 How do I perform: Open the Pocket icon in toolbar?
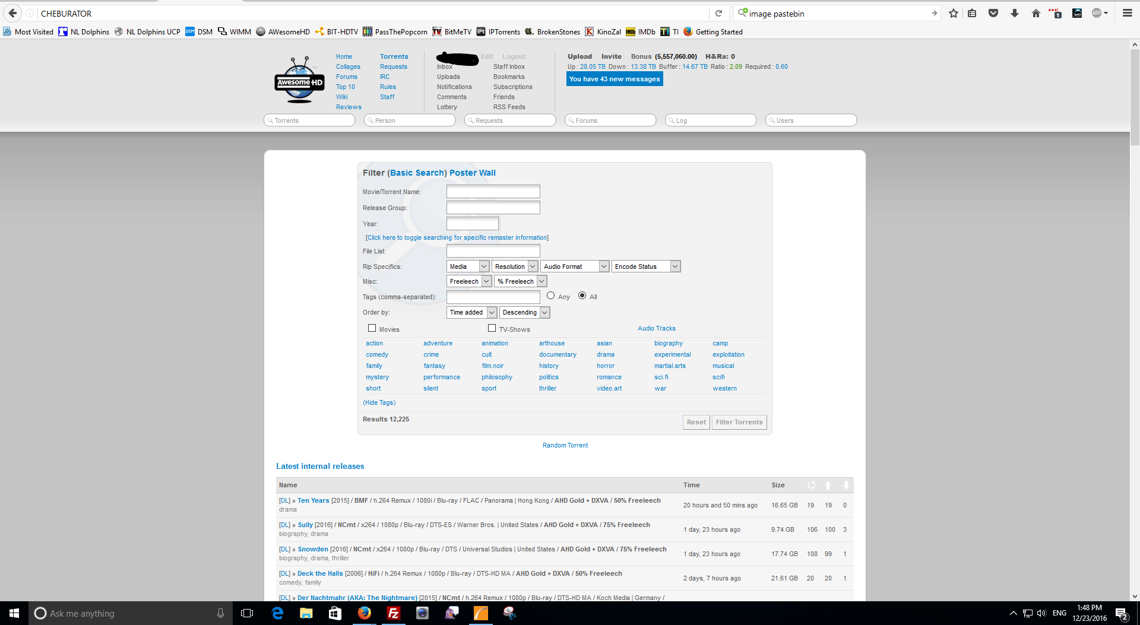click(993, 13)
